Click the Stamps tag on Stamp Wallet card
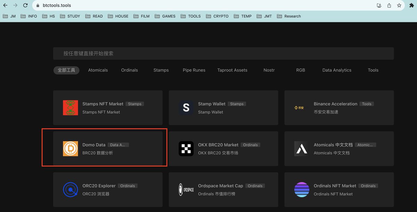417x212 pixels. click(237, 104)
